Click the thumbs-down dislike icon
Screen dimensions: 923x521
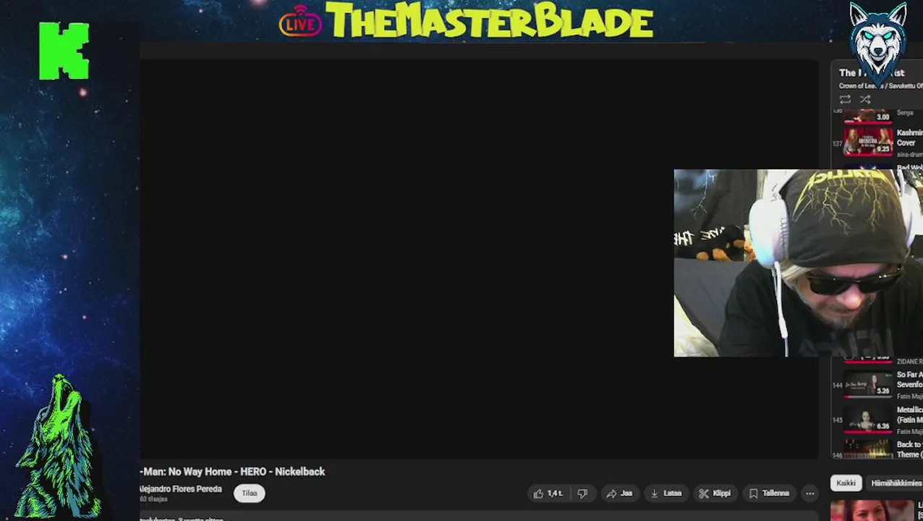pyautogui.click(x=582, y=494)
